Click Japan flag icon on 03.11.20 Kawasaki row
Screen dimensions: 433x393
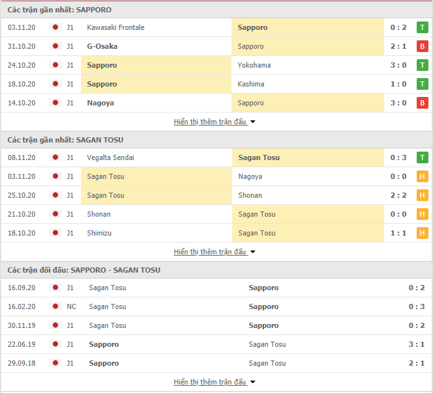point(55,27)
